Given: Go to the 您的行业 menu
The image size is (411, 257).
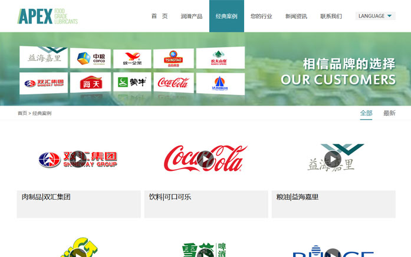Looking at the screenshot, I should [x=261, y=17].
